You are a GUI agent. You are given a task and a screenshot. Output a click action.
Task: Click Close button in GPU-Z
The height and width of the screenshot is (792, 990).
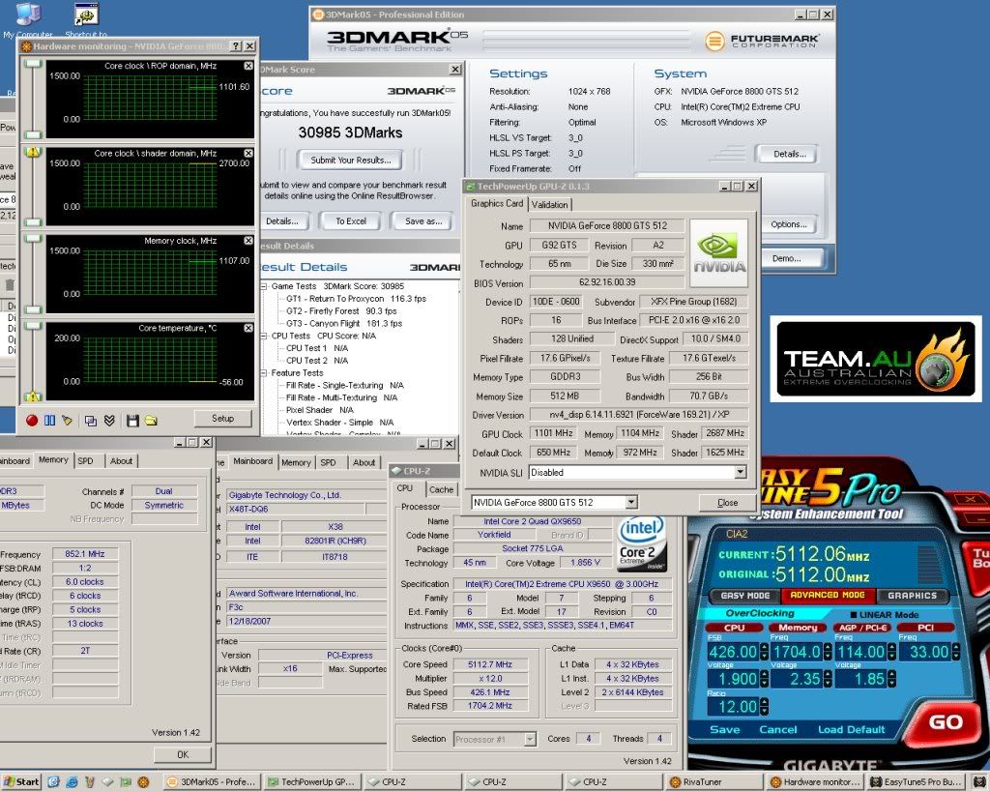(x=727, y=503)
